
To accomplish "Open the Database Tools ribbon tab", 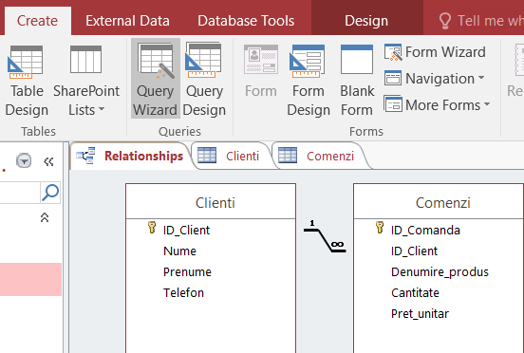I will tap(246, 21).
